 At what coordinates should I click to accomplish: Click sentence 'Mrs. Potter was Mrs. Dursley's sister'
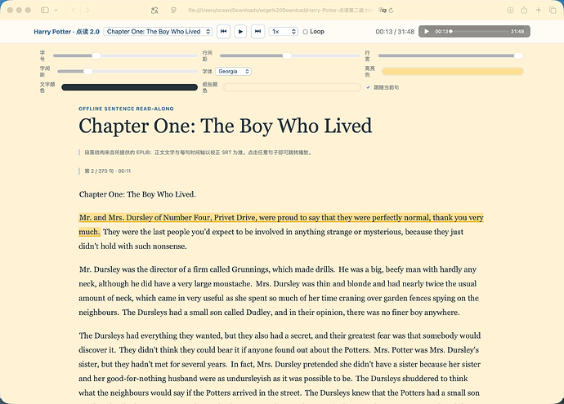tap(426, 350)
